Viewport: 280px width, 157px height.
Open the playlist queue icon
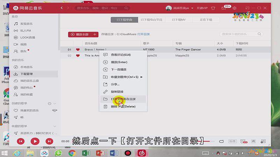(x=263, y=141)
